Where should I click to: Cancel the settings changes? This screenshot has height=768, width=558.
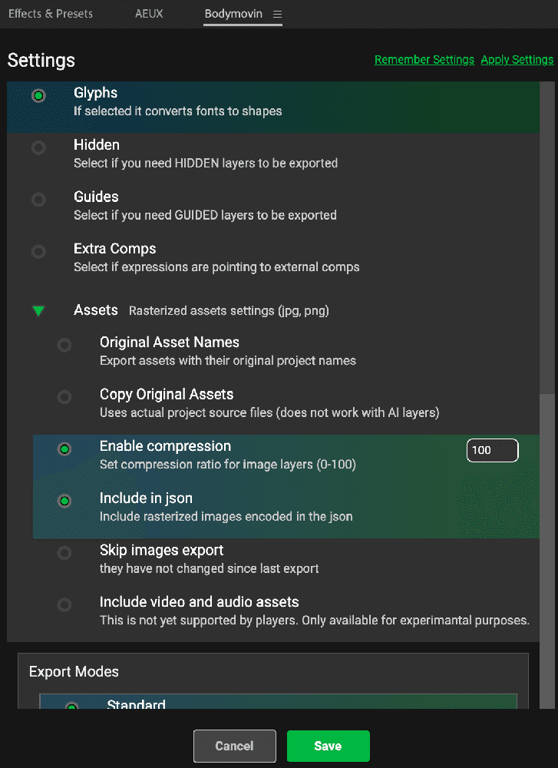point(234,746)
